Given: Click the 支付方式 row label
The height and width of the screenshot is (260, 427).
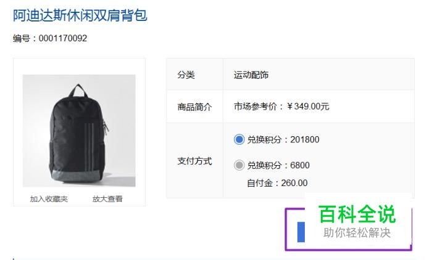Looking at the screenshot, I should 194,161.
